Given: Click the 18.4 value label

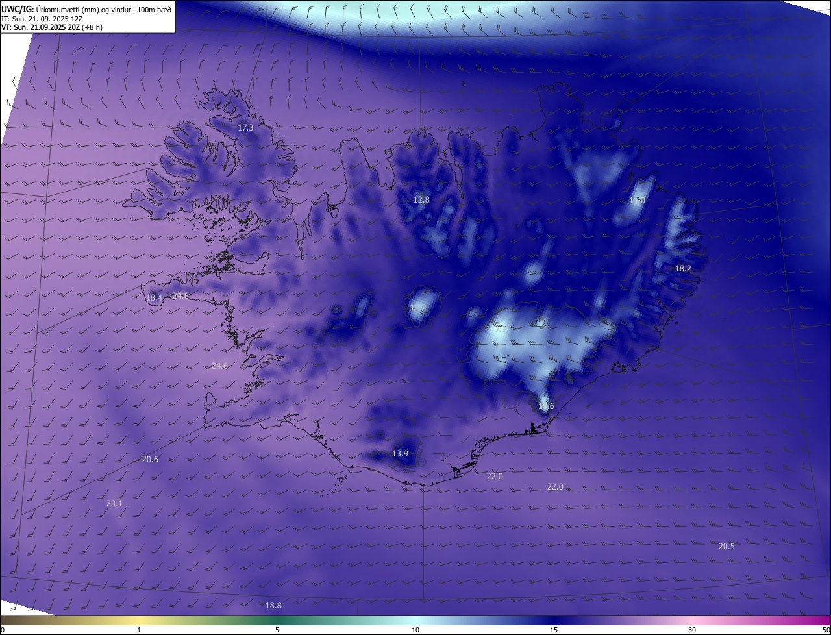Looking at the screenshot, I should [x=154, y=298].
